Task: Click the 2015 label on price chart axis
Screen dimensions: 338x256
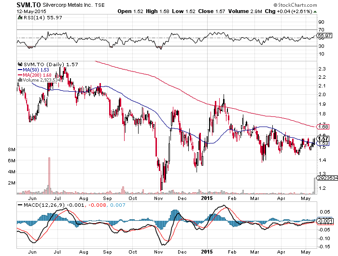Action: point(207,198)
